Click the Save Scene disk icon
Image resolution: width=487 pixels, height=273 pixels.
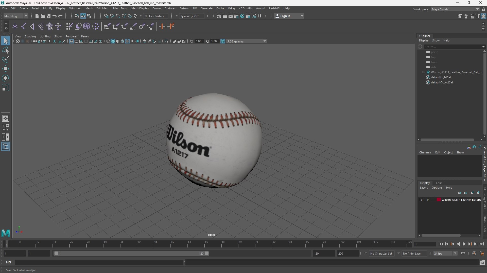(x=49, y=16)
